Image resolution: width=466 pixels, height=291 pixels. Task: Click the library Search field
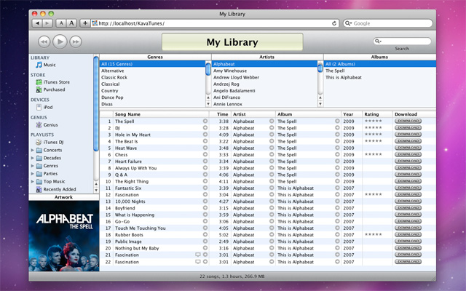click(x=400, y=41)
